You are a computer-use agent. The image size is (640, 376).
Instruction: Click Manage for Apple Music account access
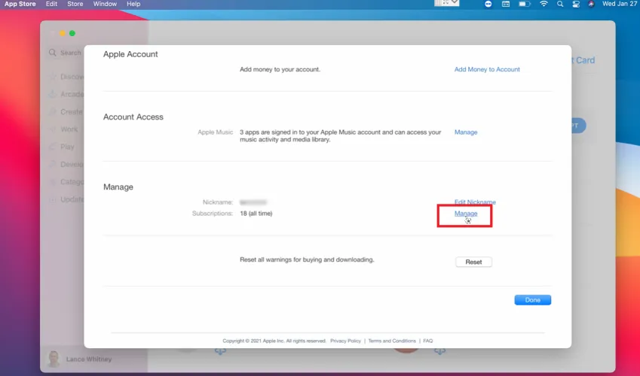[x=466, y=132]
